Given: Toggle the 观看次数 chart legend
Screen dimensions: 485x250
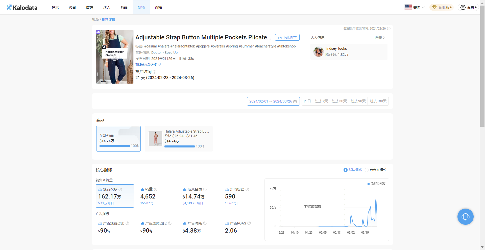Looking at the screenshot, I should pos(376,184).
